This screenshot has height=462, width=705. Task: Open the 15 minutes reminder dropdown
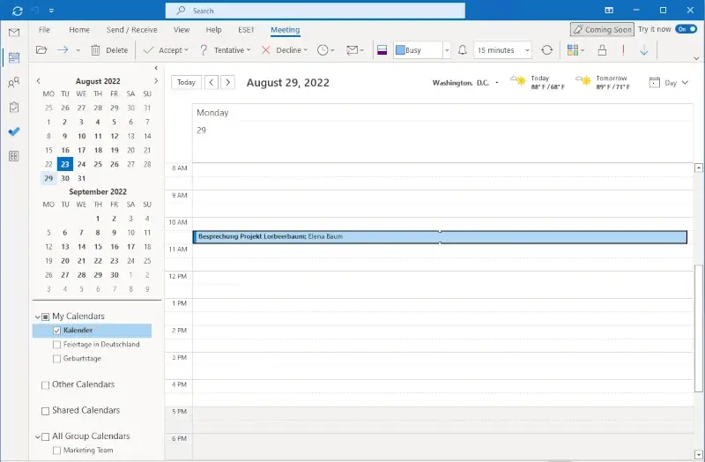(527, 50)
